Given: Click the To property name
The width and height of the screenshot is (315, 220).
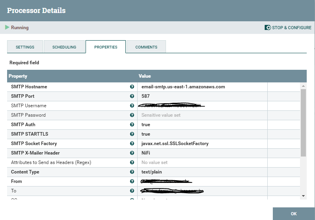Looking at the screenshot, I should point(13,190).
